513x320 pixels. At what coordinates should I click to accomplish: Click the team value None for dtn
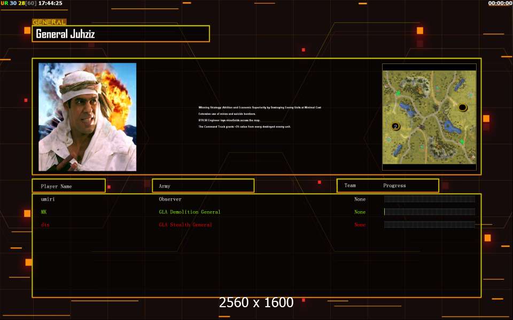(360, 225)
